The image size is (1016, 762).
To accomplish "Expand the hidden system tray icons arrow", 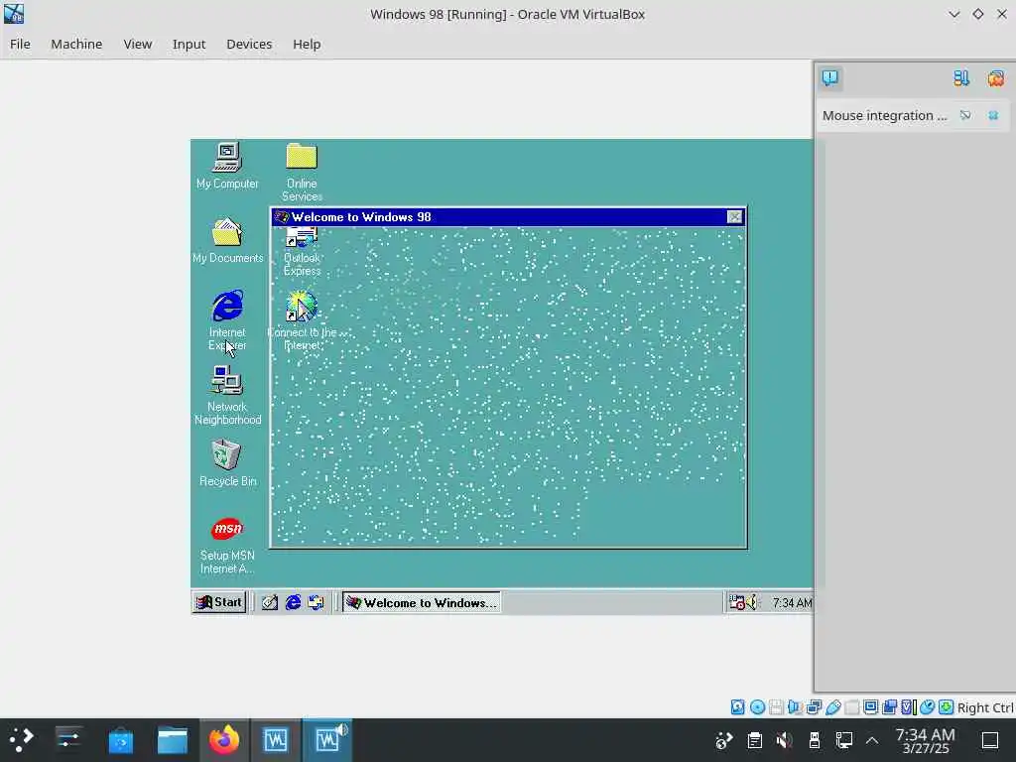I will (872, 740).
